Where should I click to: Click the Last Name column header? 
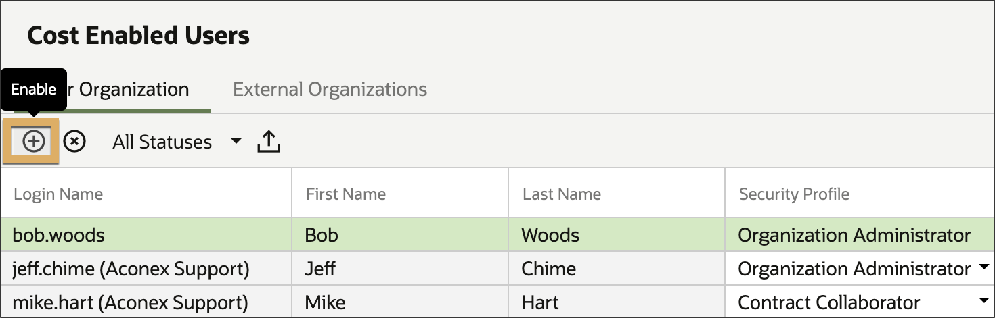click(x=562, y=194)
